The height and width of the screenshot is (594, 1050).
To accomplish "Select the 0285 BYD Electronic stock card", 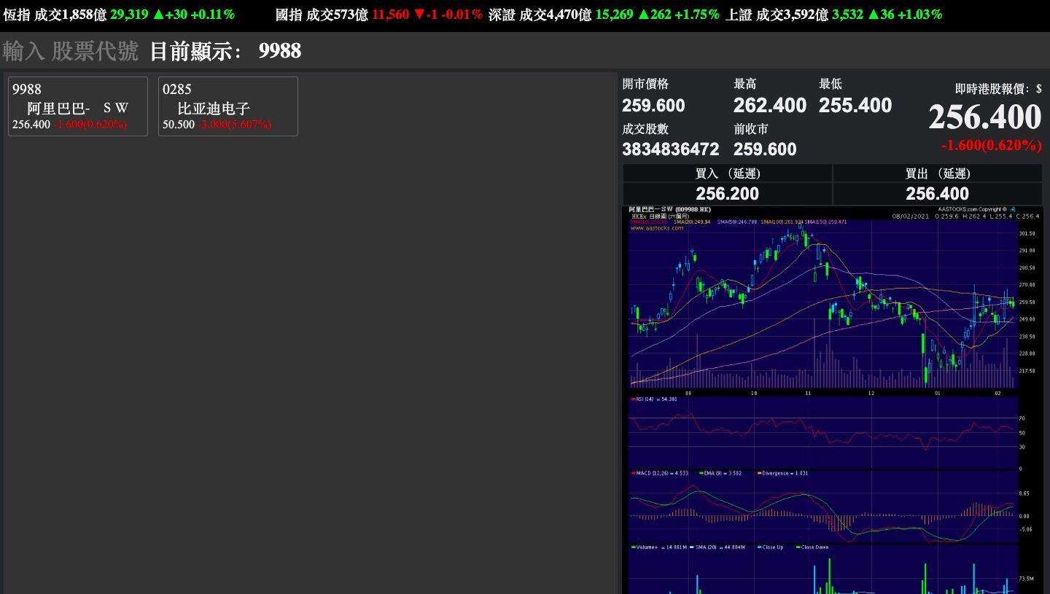I will click(x=228, y=106).
